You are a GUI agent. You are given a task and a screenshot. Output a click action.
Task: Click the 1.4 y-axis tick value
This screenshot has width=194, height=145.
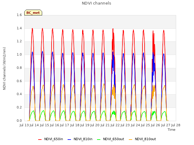coord(19,28)
